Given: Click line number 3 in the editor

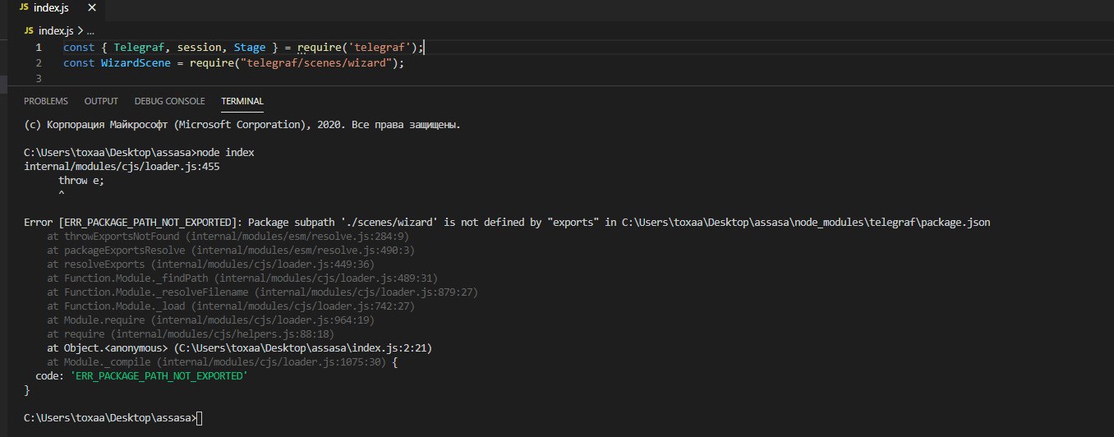Looking at the screenshot, I should point(38,78).
